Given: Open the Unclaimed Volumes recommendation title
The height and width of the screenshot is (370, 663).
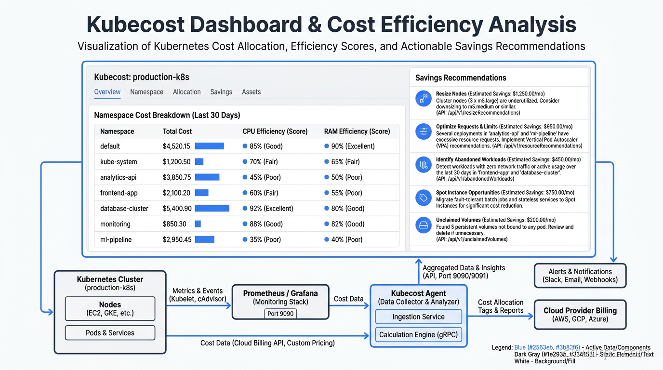Looking at the screenshot, I should (459, 220).
